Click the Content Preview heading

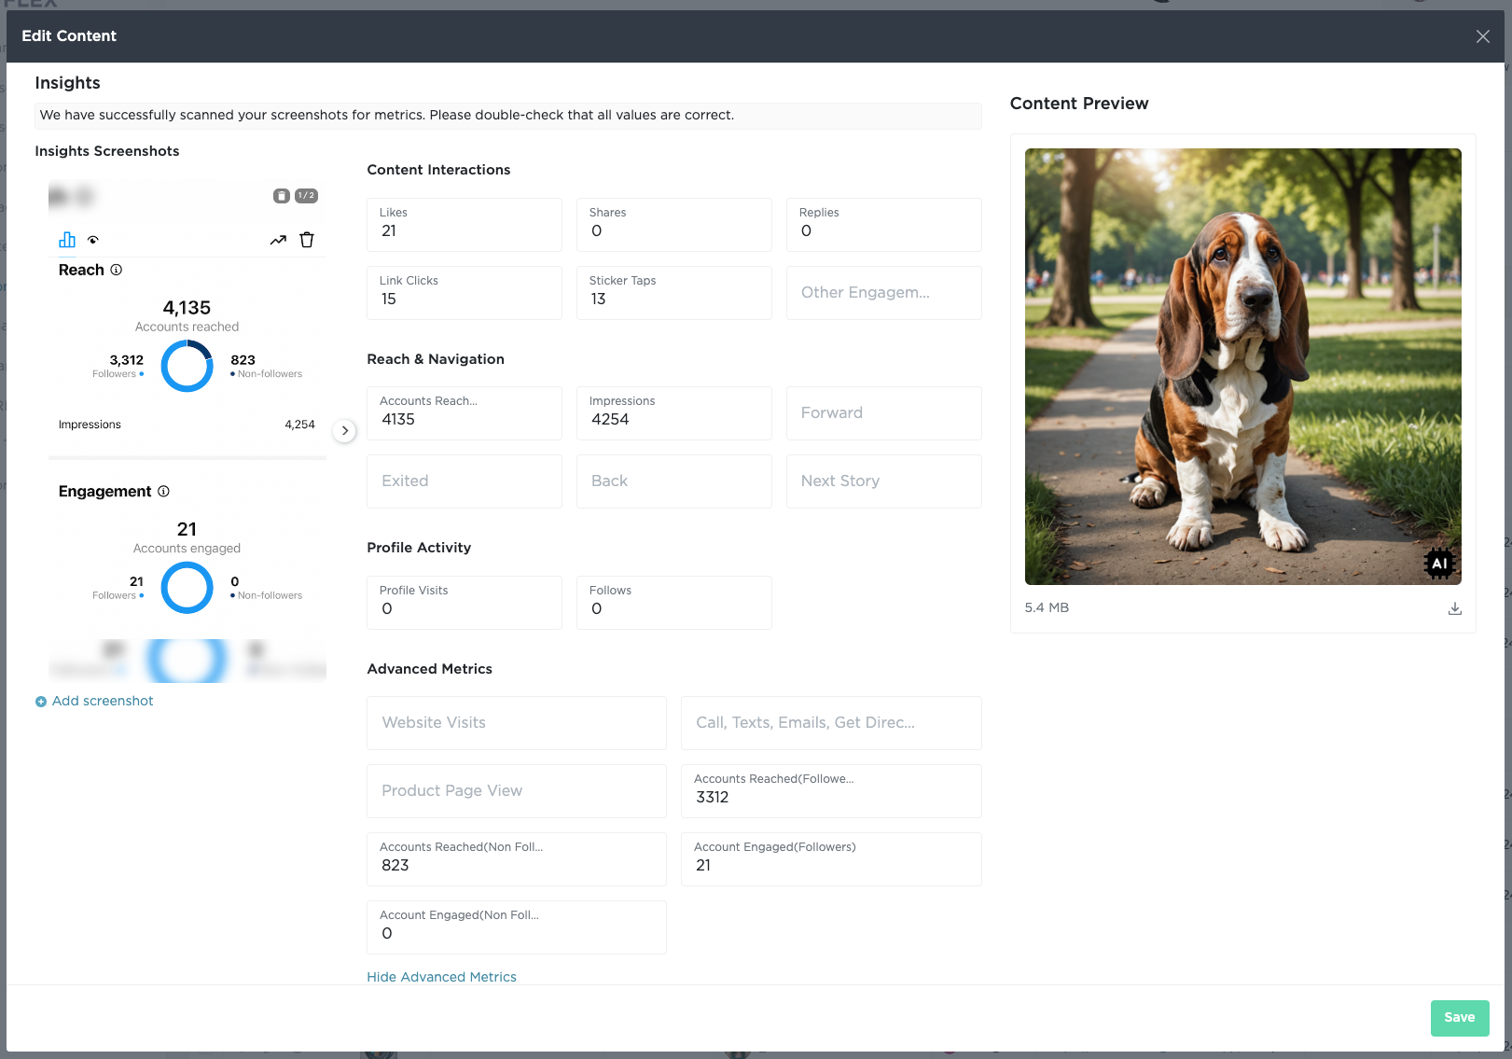[1079, 104]
